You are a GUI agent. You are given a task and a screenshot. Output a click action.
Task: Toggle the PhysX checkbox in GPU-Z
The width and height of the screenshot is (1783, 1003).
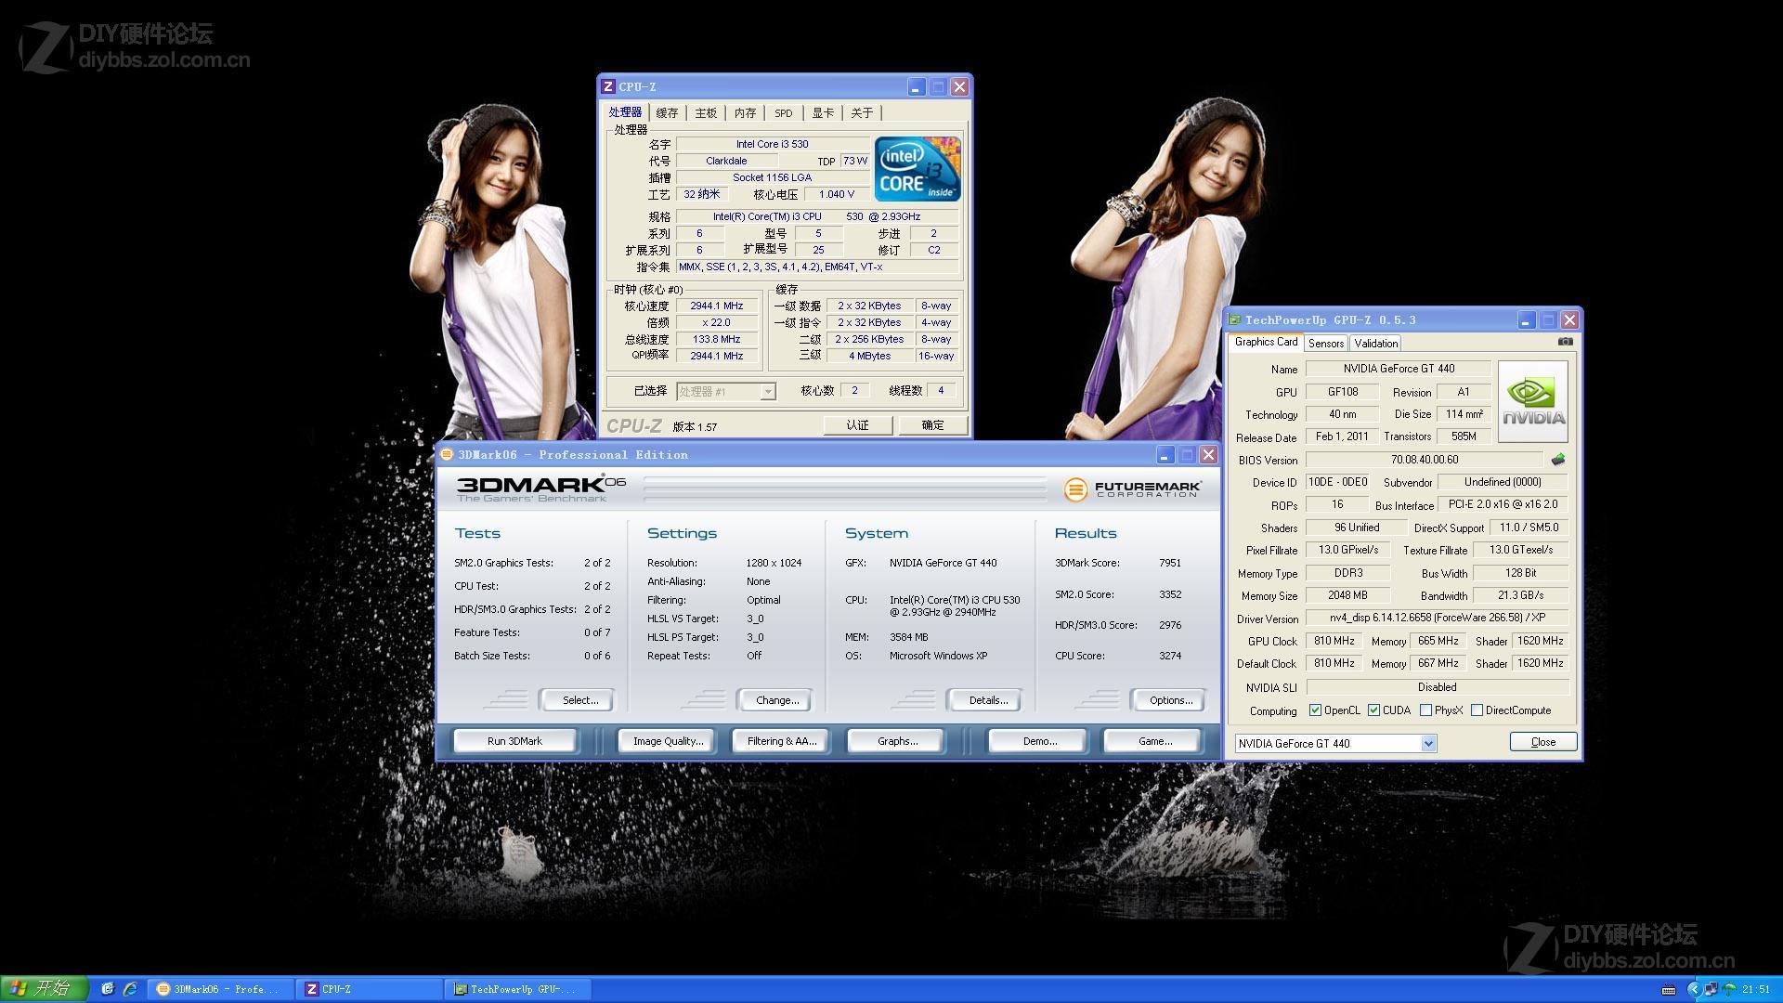[x=1425, y=710]
